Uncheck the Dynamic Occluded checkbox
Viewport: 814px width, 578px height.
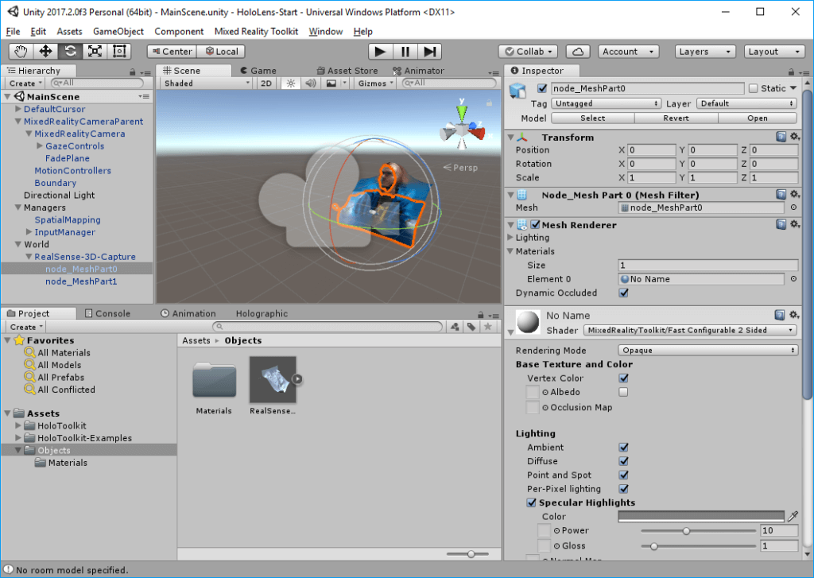click(x=623, y=293)
